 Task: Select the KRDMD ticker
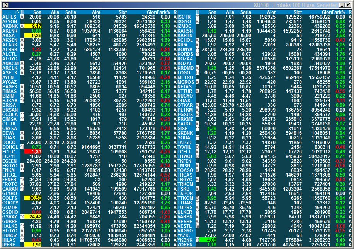point(186,68)
